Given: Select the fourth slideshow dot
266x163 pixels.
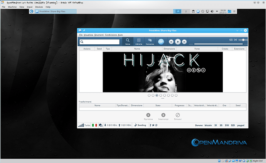Looking at the screenshot, I should point(161,95).
